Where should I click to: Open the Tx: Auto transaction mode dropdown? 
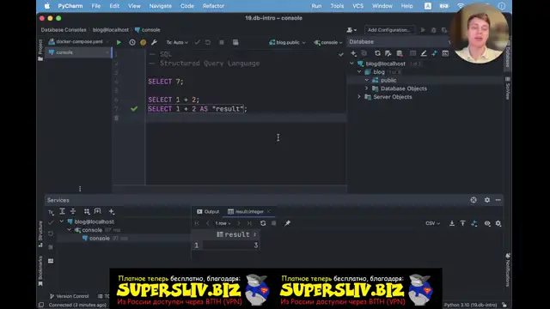[177, 42]
